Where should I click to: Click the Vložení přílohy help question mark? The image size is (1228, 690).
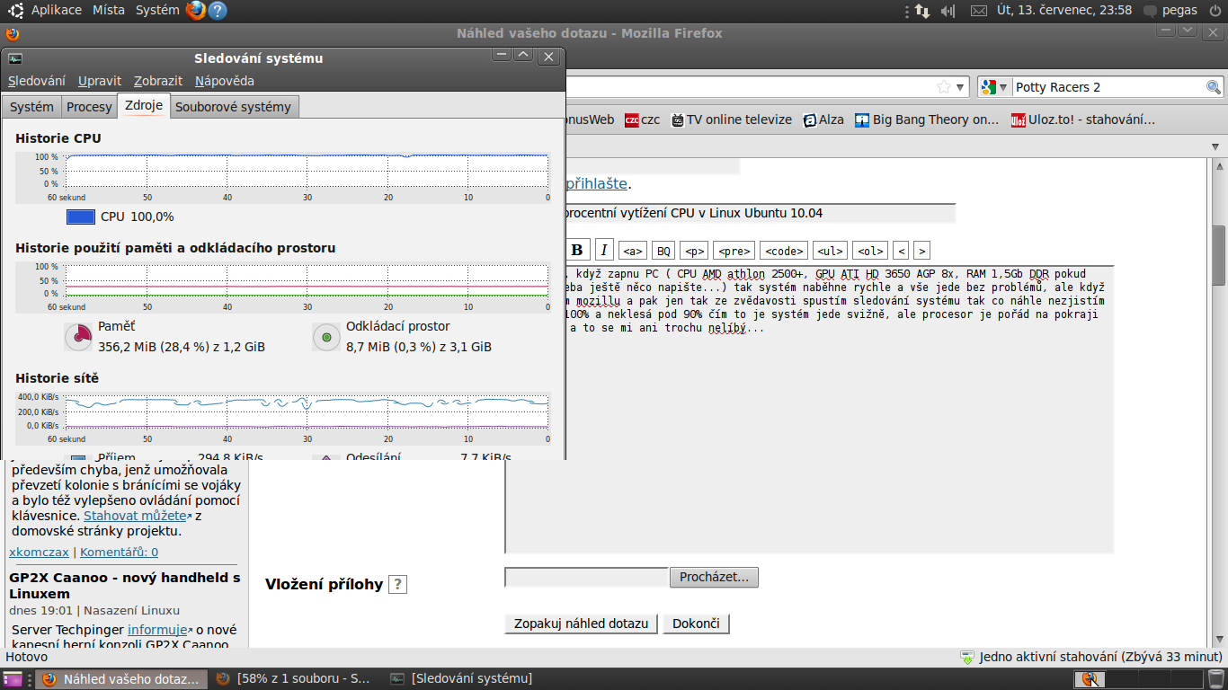(398, 584)
